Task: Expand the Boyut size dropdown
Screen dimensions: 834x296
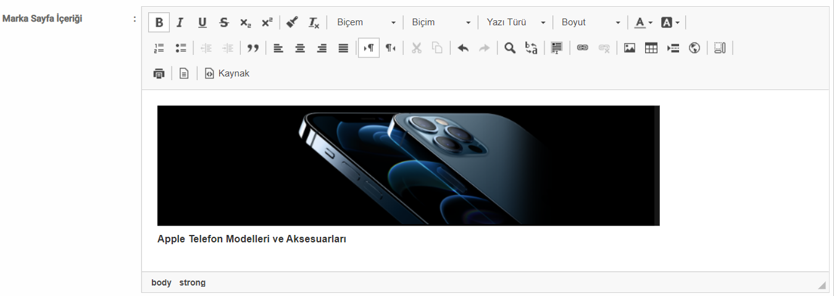Action: tap(590, 23)
